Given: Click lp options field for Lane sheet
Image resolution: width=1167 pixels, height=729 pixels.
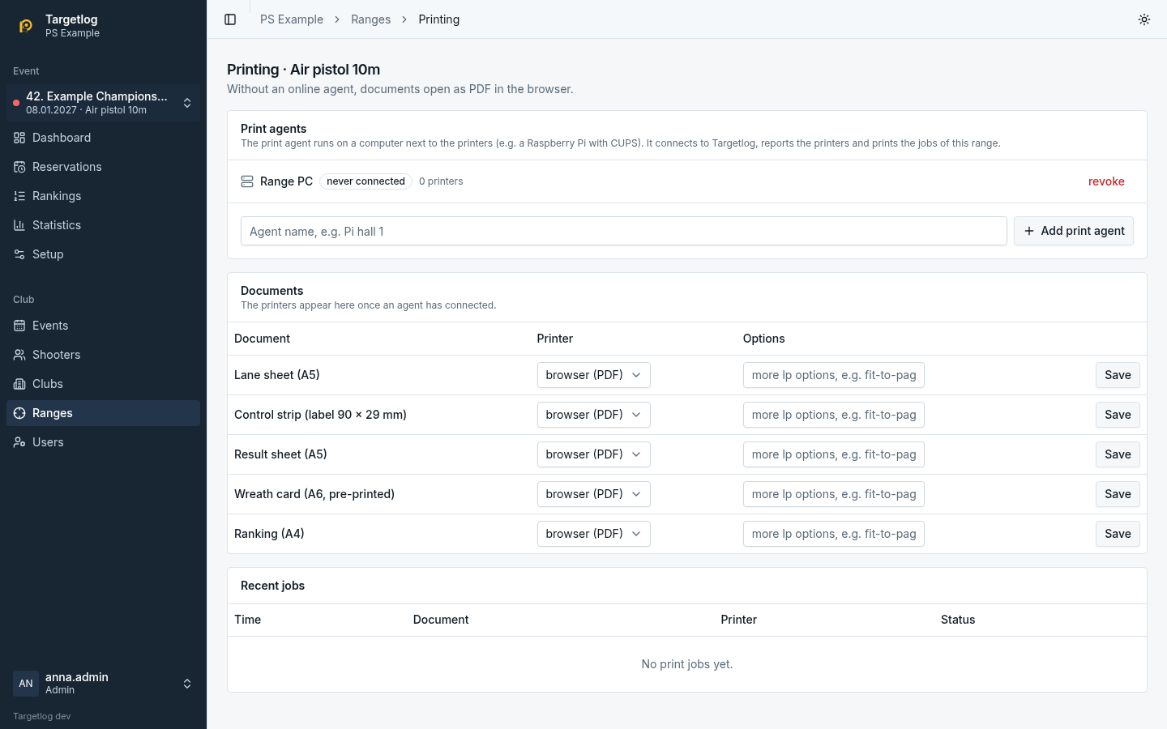Looking at the screenshot, I should click(834, 375).
